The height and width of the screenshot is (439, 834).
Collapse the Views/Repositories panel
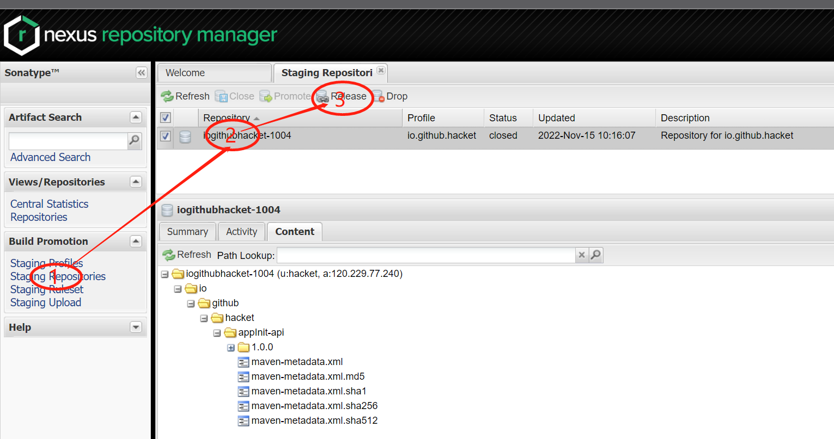pyautogui.click(x=136, y=182)
